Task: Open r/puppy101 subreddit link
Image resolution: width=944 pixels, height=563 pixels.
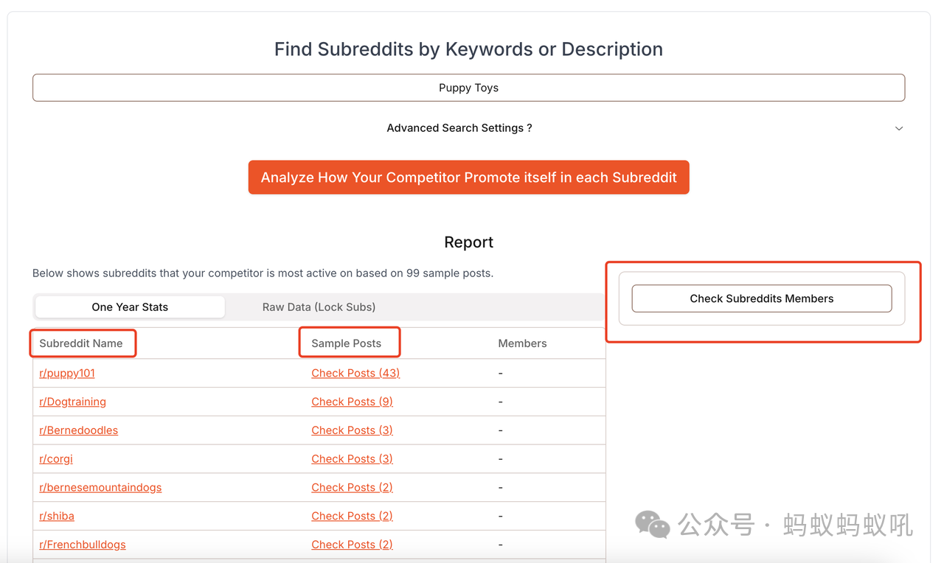Action: 67,373
